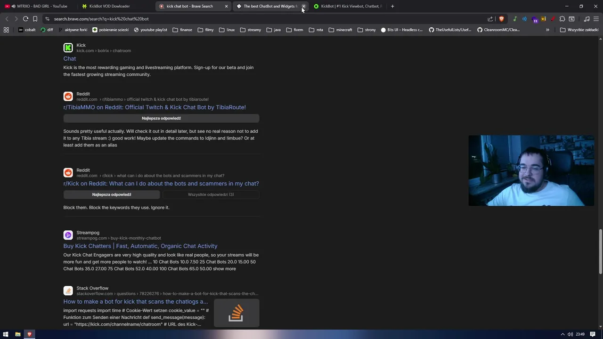The image size is (603, 339).
Task: Open Wszystkie zakładki folder
Action: (x=579, y=30)
